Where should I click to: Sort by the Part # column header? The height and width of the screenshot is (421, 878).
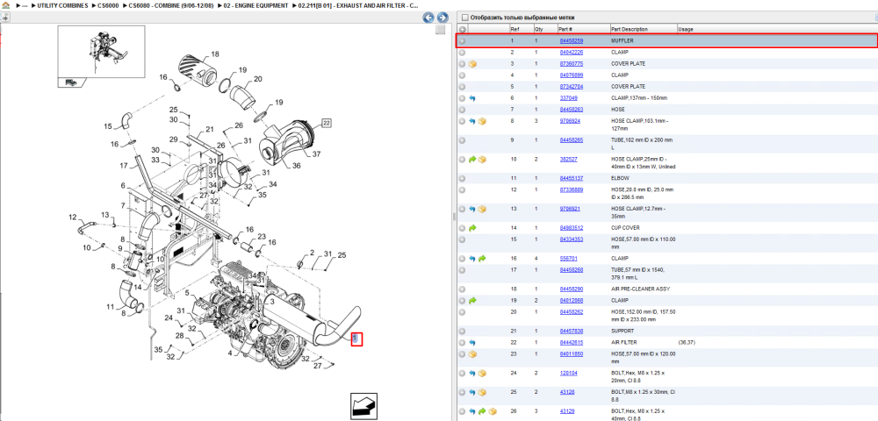click(565, 30)
